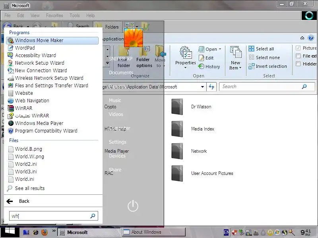Click the power button in start menu
This screenshot has width=318, height=238.
point(133,206)
